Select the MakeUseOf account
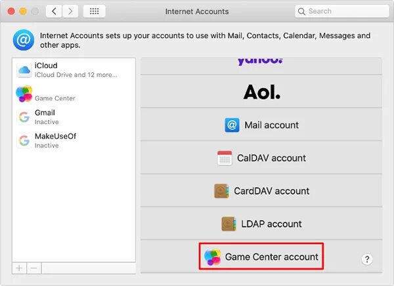394x286 pixels. [x=74, y=140]
